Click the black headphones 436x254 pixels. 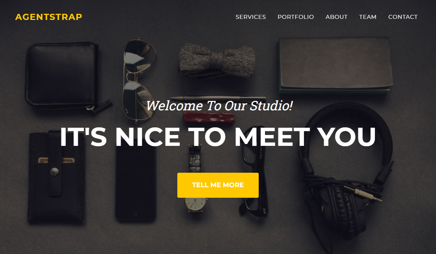pyautogui.click(x=345, y=171)
